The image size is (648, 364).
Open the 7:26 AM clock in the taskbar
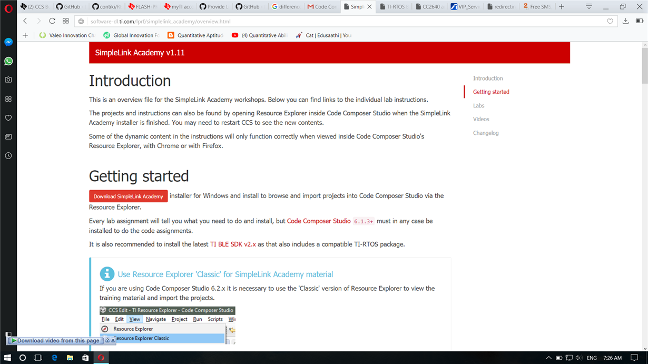(x=612, y=358)
